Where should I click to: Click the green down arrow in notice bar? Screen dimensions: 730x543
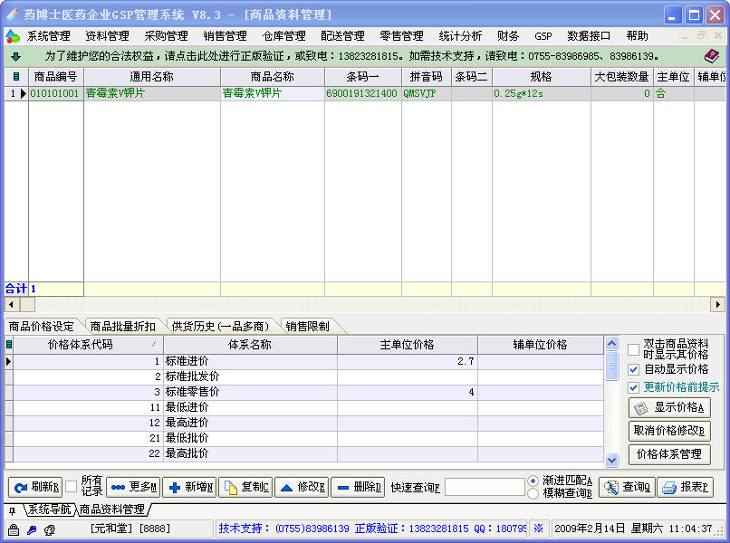pos(15,57)
